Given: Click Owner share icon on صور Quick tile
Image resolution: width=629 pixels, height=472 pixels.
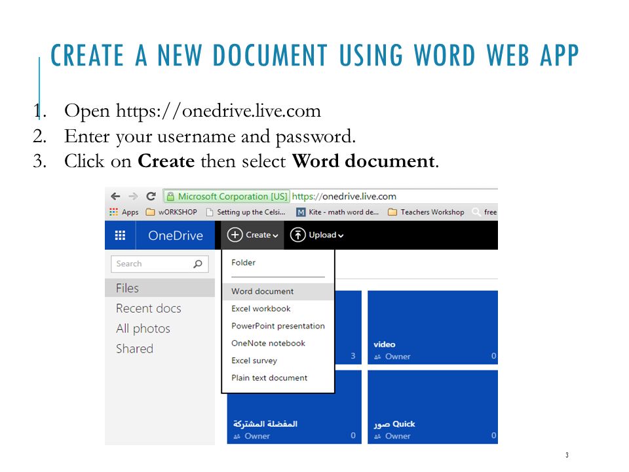Looking at the screenshot, I should (x=377, y=437).
